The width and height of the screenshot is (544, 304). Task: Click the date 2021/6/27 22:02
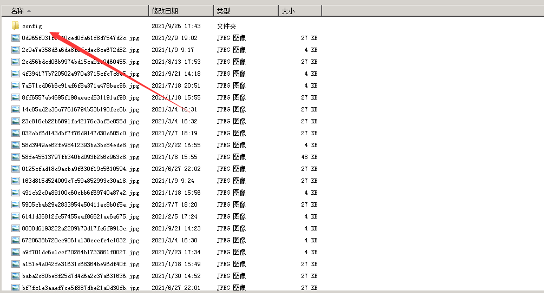[176, 169]
